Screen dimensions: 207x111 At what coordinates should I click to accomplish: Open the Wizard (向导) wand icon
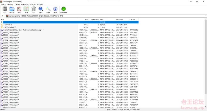click(48, 10)
